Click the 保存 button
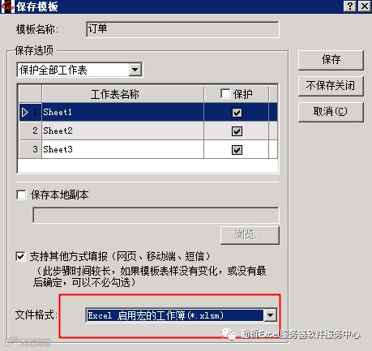The height and width of the screenshot is (351, 372). (331, 60)
